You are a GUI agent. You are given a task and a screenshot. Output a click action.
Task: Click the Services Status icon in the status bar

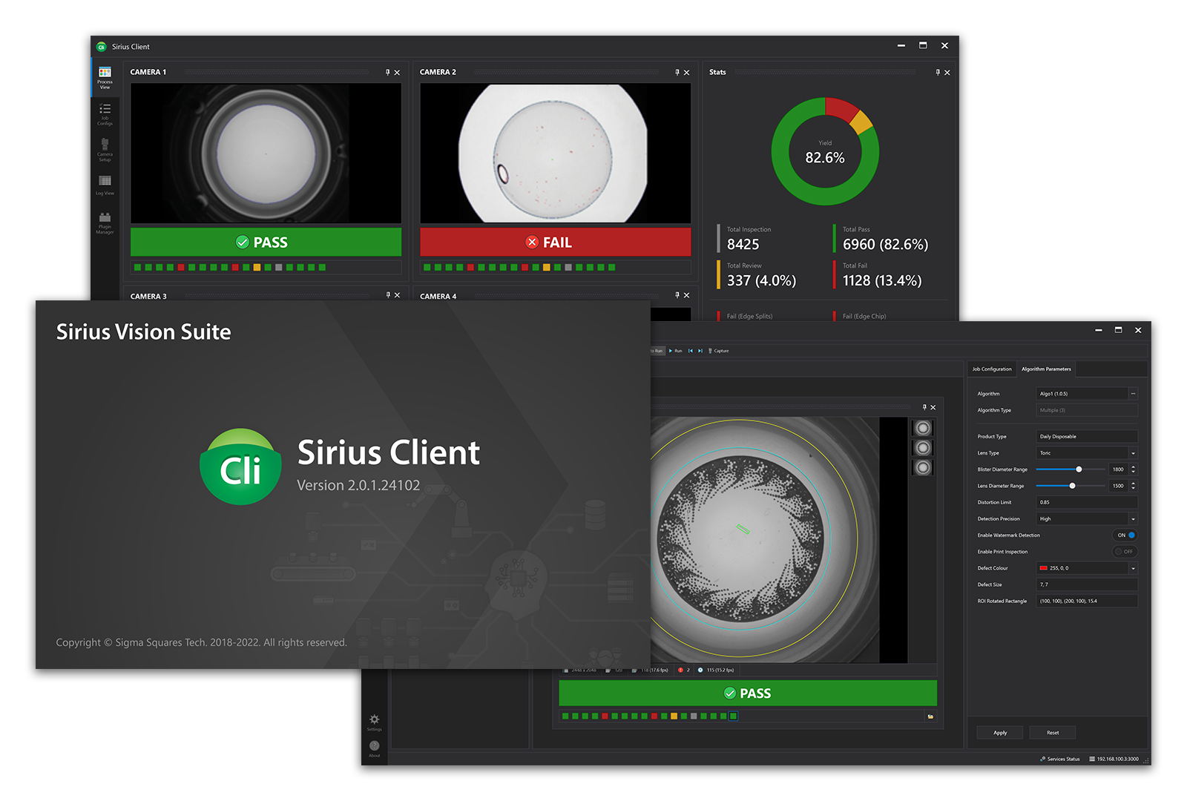click(x=1043, y=759)
